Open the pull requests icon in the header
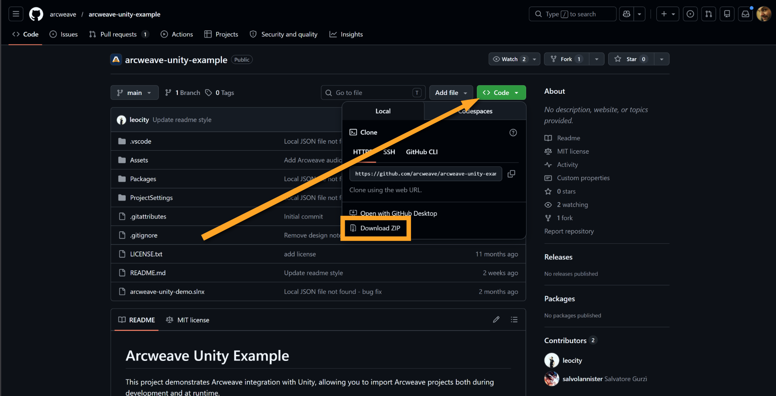The height and width of the screenshot is (396, 776). pos(709,14)
